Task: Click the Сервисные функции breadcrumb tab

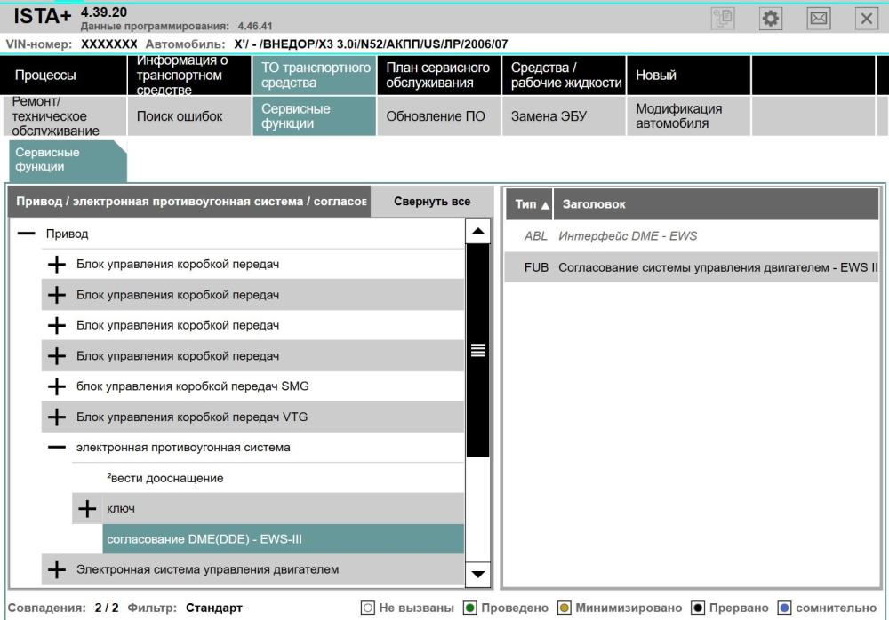Action: [x=67, y=160]
